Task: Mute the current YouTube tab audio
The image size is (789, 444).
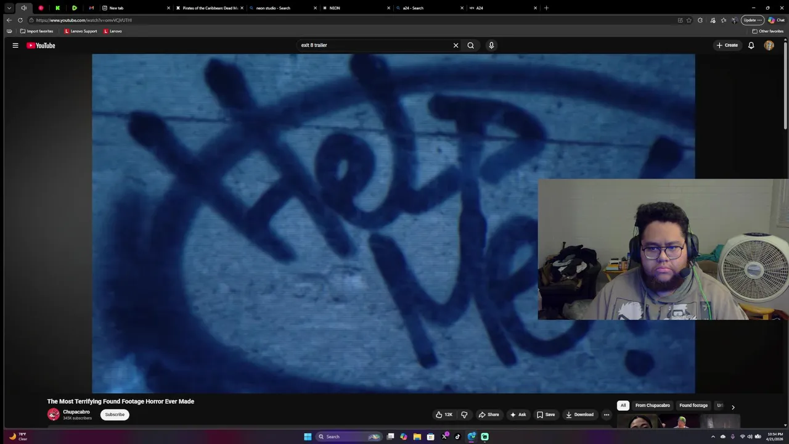Action: 24,8
